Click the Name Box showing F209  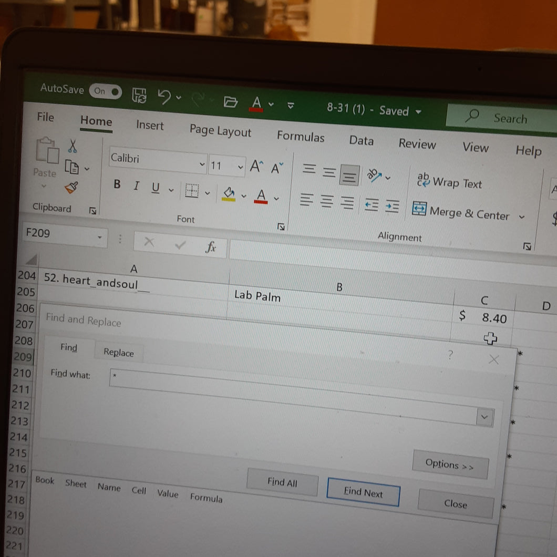point(65,234)
